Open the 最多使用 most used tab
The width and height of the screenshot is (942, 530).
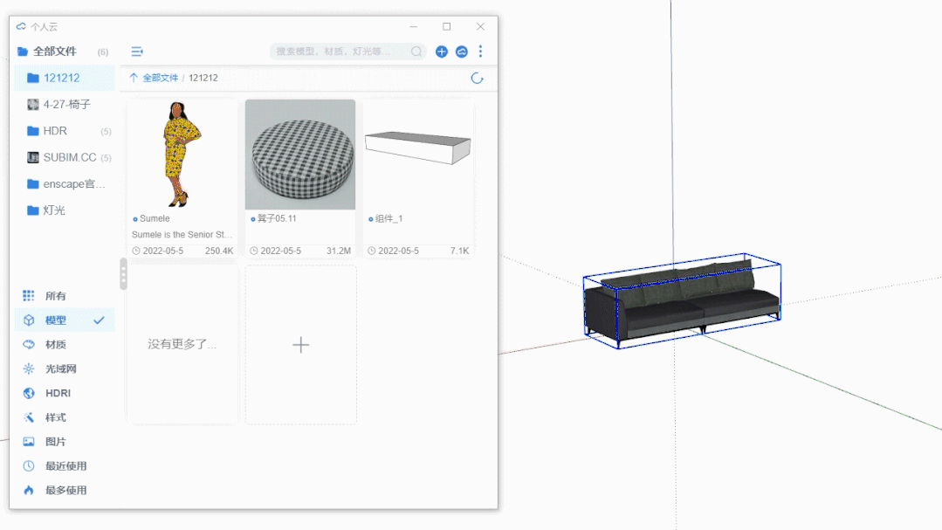[x=65, y=491]
